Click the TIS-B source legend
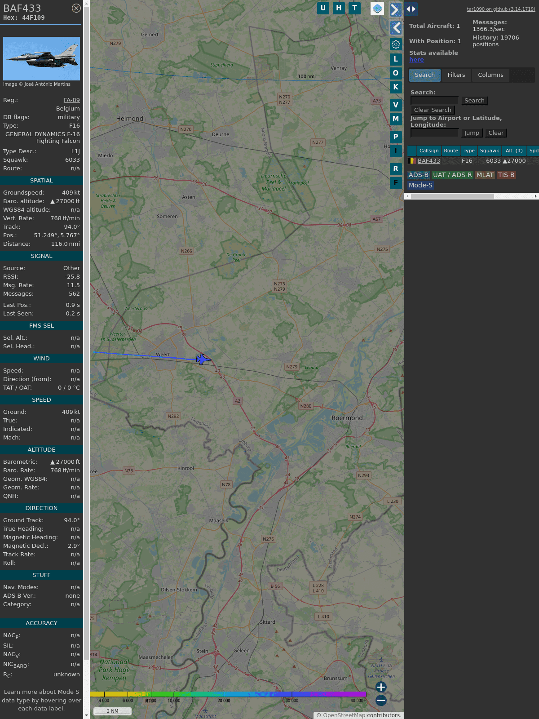Image resolution: width=539 pixels, height=719 pixels. (x=506, y=175)
